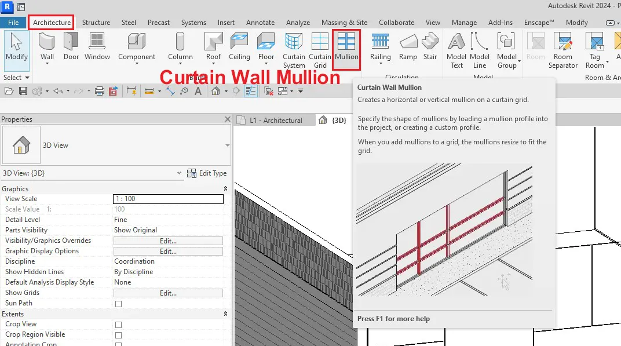Open the 3D View type selector dropdown

[227, 145]
